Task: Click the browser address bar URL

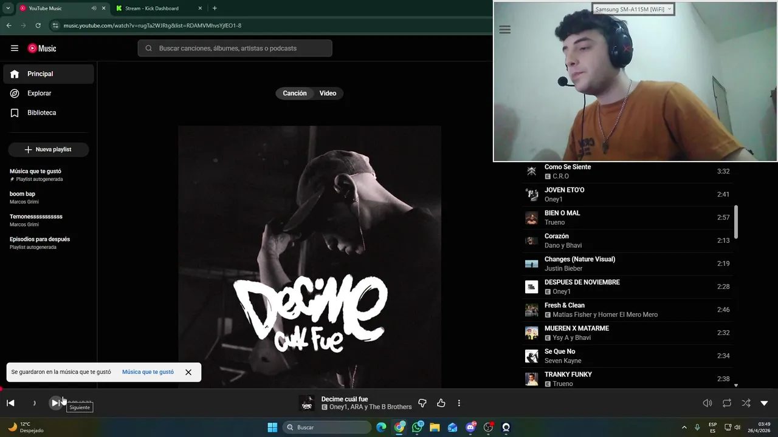Action: pos(153,25)
